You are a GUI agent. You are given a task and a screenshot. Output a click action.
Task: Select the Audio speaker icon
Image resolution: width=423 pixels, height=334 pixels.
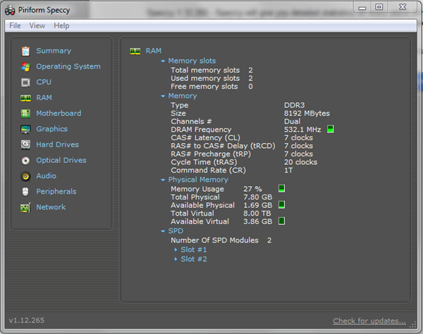tap(25, 176)
